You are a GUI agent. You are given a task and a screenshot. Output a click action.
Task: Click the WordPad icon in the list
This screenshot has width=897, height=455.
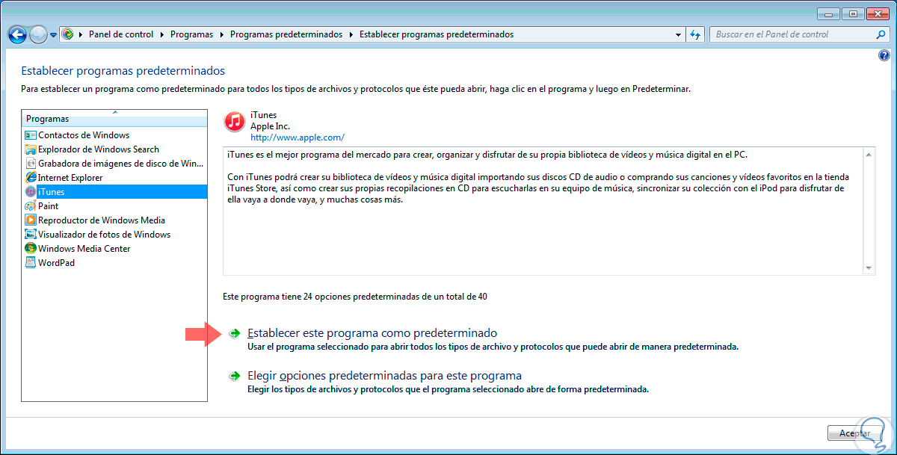[x=31, y=263]
